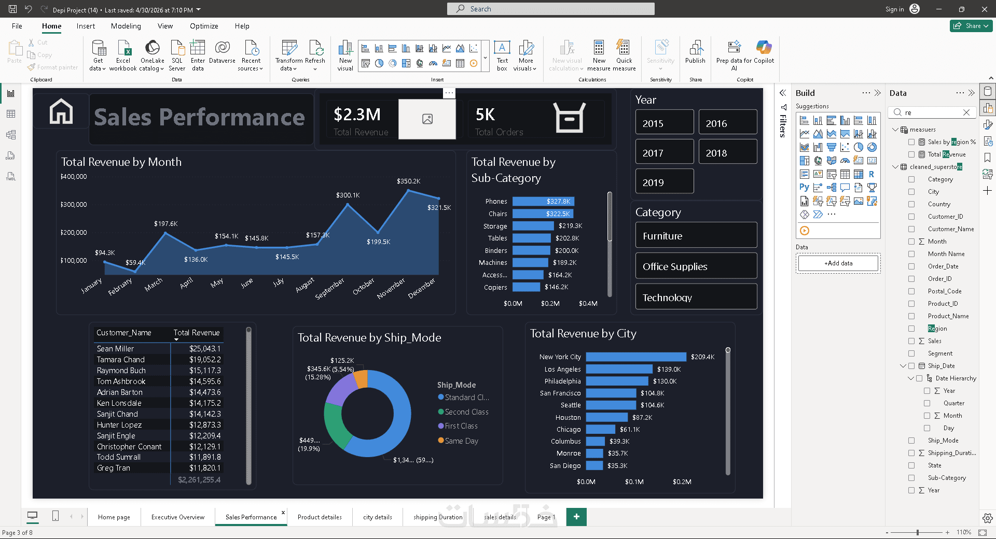
Task: Insert a Text box
Action: 502,55
